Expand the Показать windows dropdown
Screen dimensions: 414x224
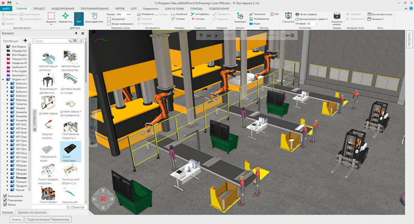point(377,19)
